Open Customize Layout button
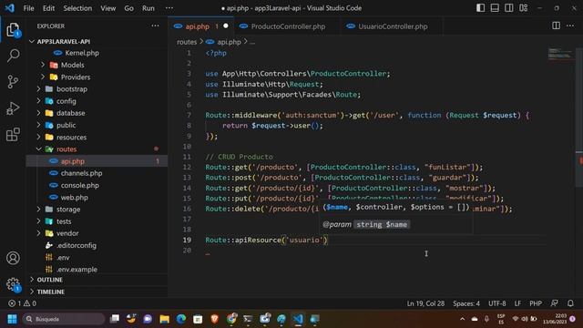The image size is (583, 328). (523, 8)
